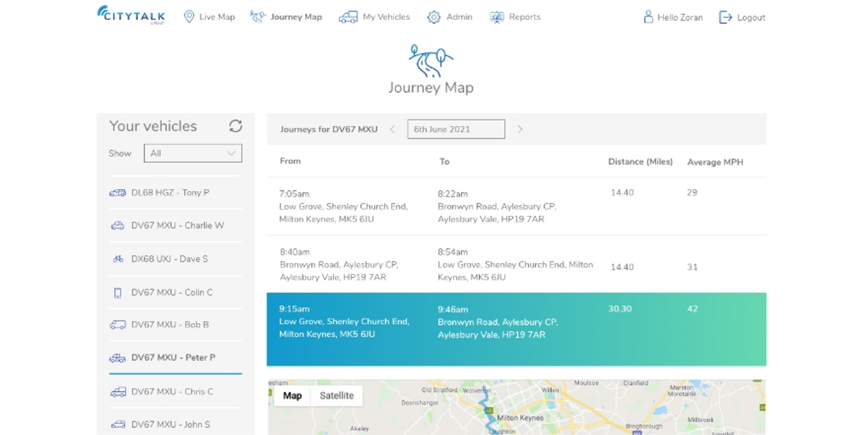Click the user profile icon beside Hello Zoran
Viewport: 863px width, 435px height.
tap(648, 17)
